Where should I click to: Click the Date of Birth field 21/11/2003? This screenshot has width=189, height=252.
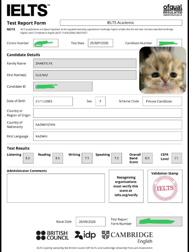(53, 101)
